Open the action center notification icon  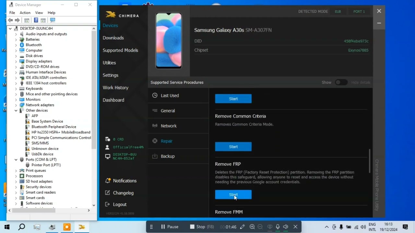[405, 227]
